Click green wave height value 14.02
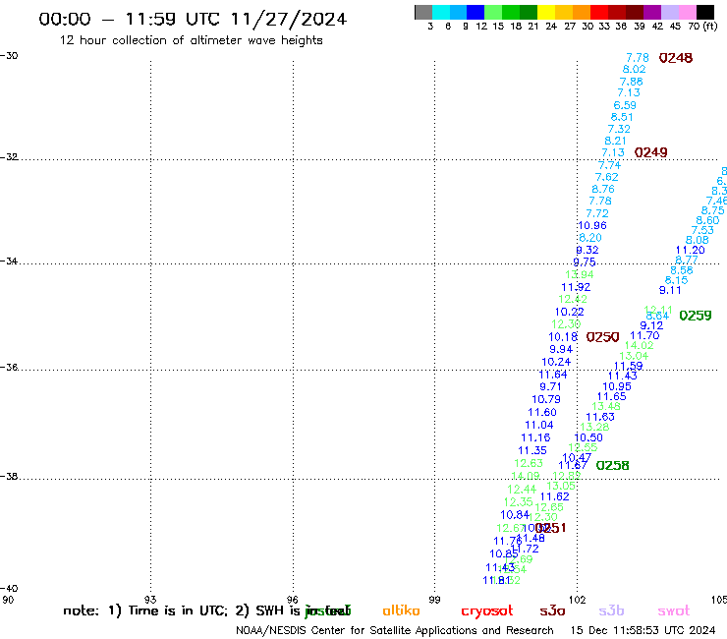Screen dimensions: 727x639 click(x=639, y=345)
